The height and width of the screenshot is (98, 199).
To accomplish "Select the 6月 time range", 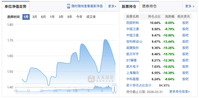I will (x=43, y=17).
